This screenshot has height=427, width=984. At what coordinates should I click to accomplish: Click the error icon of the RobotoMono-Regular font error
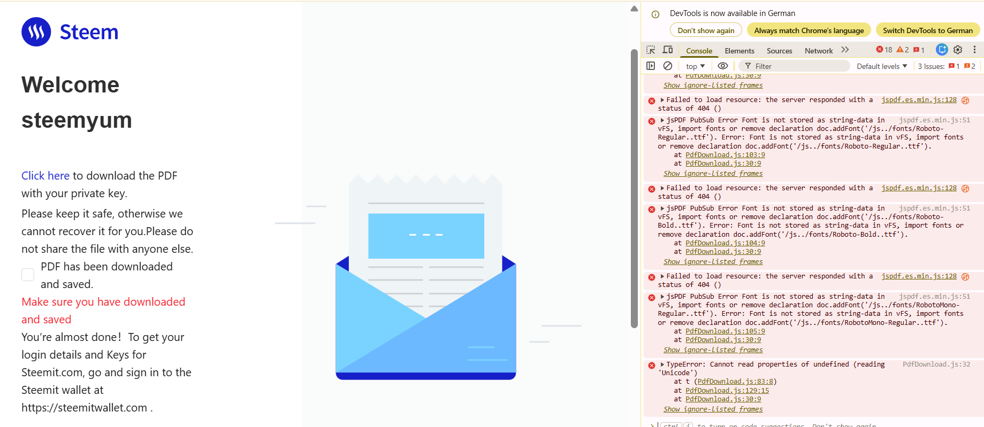click(652, 298)
